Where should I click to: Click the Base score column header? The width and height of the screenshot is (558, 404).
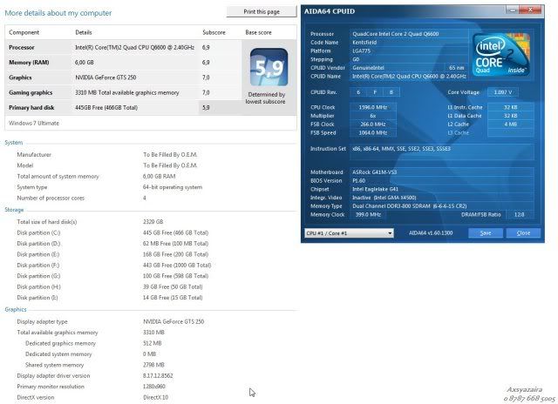coord(258,32)
